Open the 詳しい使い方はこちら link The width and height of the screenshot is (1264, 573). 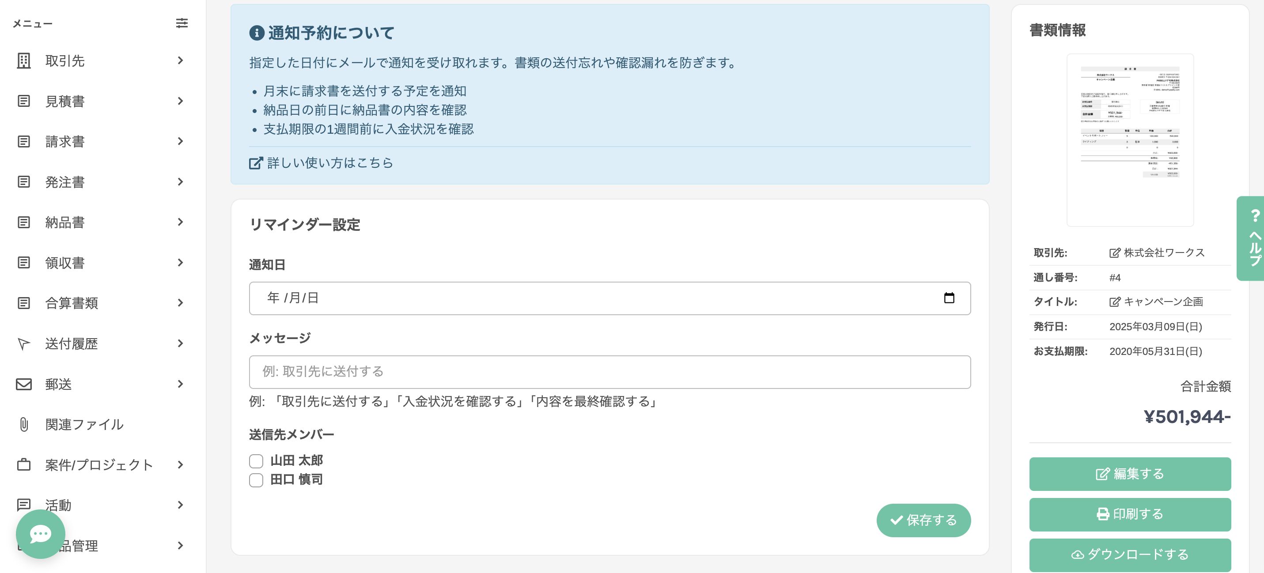coord(322,162)
